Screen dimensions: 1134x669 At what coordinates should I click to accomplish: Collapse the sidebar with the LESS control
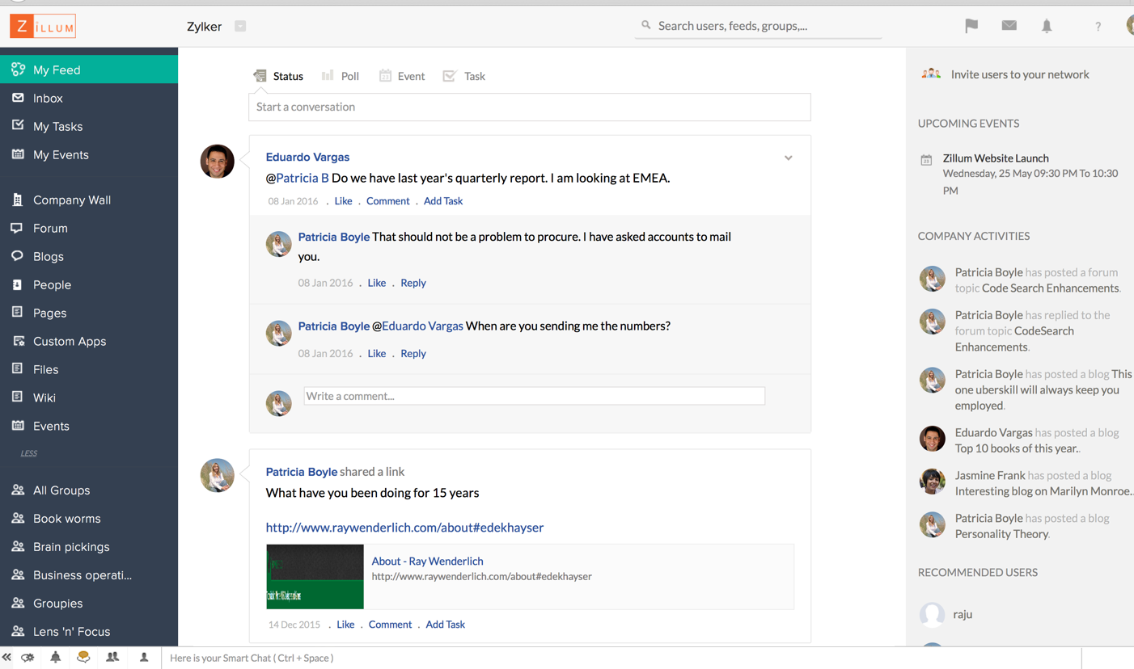(28, 453)
